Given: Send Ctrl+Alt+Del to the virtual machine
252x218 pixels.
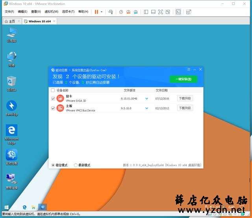Looking at the screenshot, I should [111, 12].
